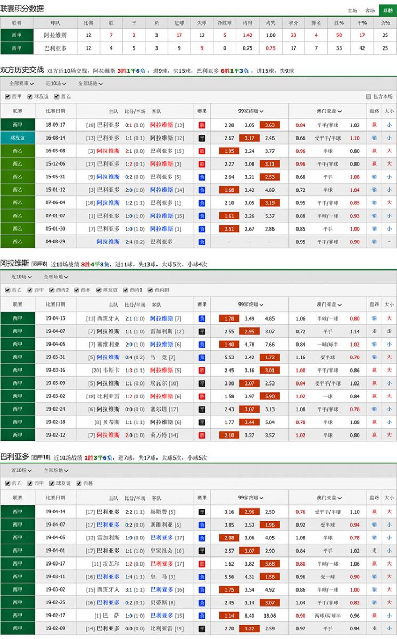The width and height of the screenshot is (397, 639).
Task: Open score 0:4 (0:2) against 马竞
Action: pyautogui.click(x=135, y=357)
